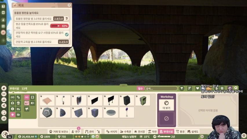Click the 15°C weather indicator
Viewport: 247px width, 139px height.
click(x=144, y=137)
